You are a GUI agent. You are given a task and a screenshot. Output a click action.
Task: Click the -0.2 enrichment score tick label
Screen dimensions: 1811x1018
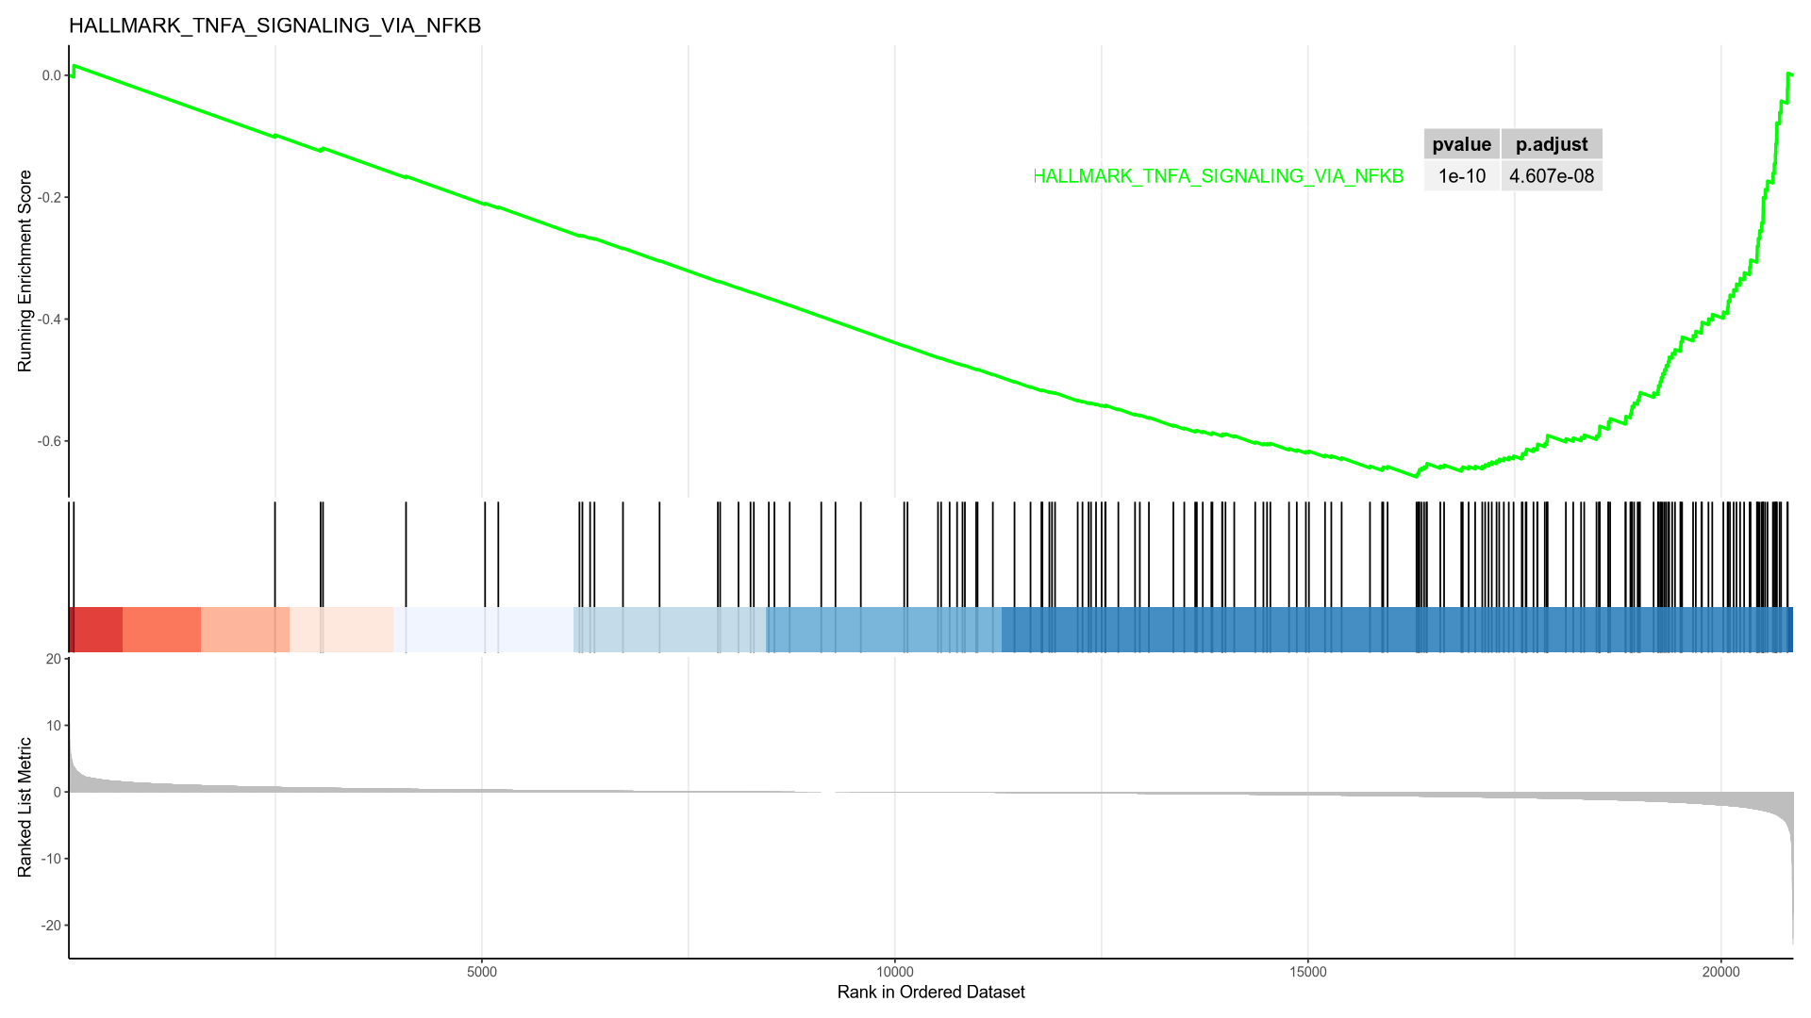tap(49, 197)
